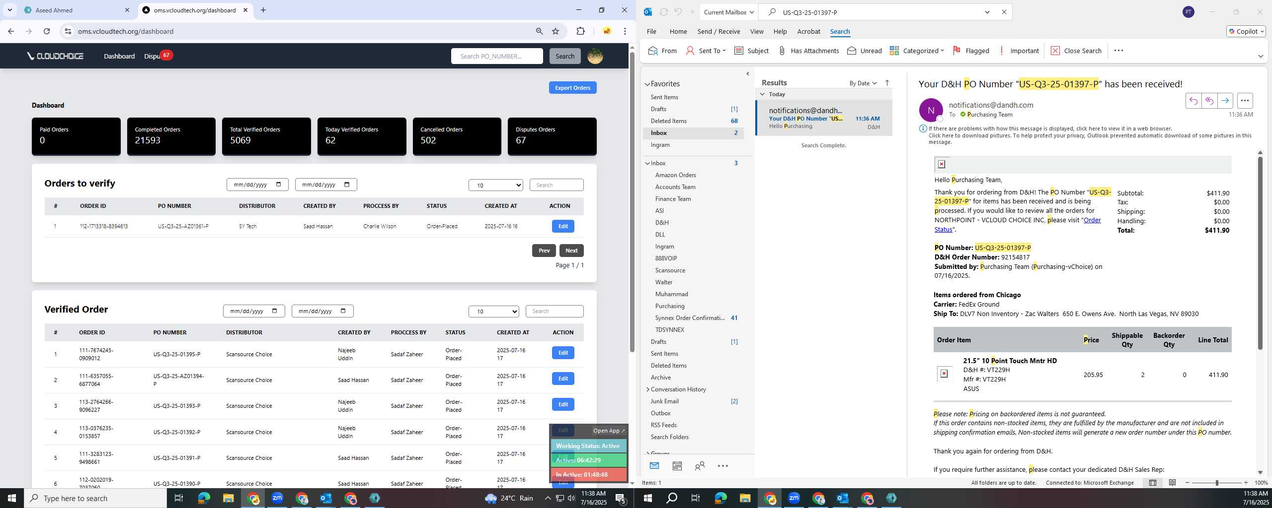The image size is (1272, 508).
Task: Reverse the results sort order arrow
Action: (887, 83)
